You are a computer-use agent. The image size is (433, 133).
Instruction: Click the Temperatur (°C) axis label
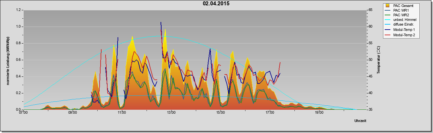click(378, 60)
